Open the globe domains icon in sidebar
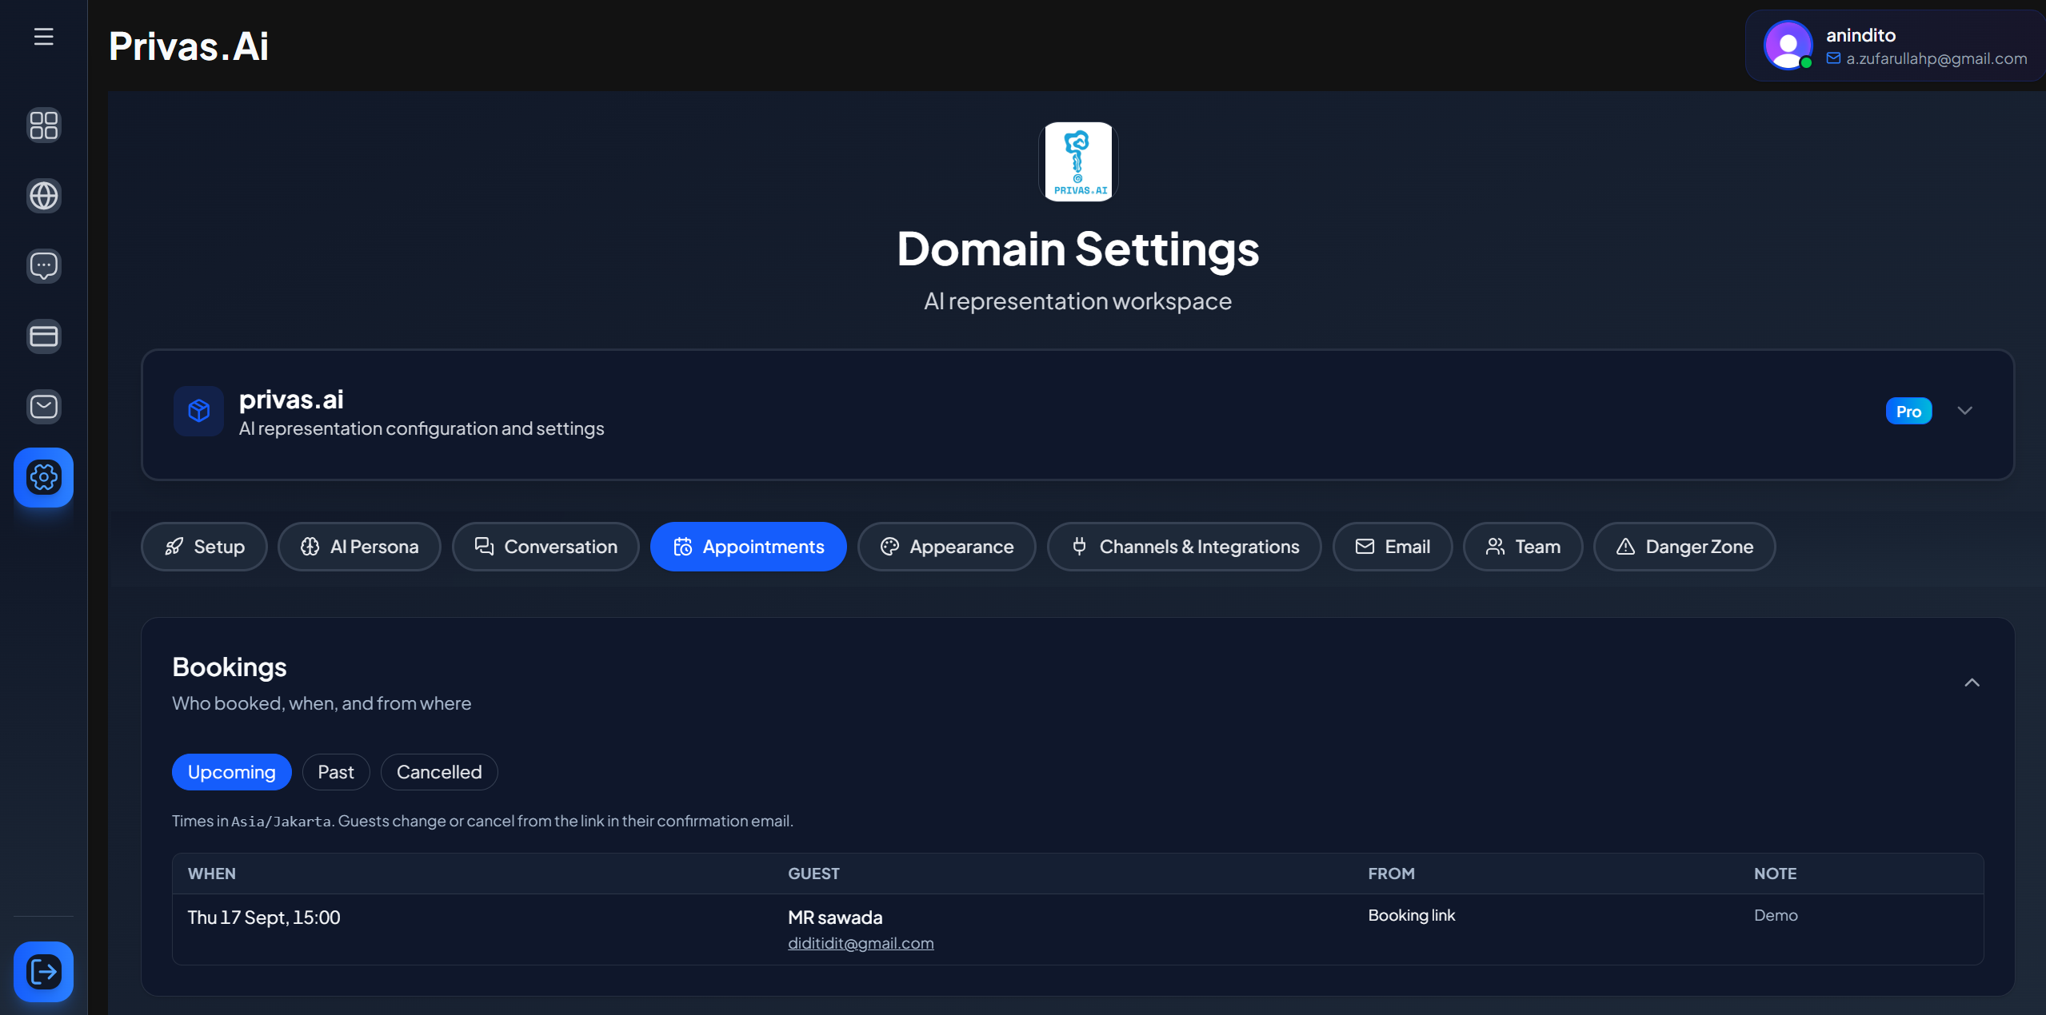2046x1015 pixels. click(x=43, y=195)
